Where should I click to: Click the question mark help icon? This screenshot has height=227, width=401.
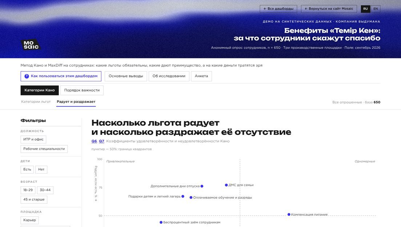(x=27, y=76)
